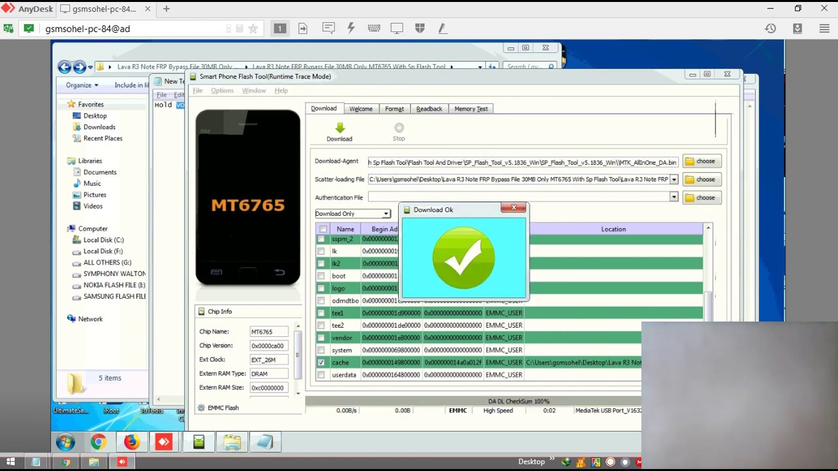Screen dimensions: 838x471
Task: Open AnyDesk hamburger main menu
Action: point(824,28)
